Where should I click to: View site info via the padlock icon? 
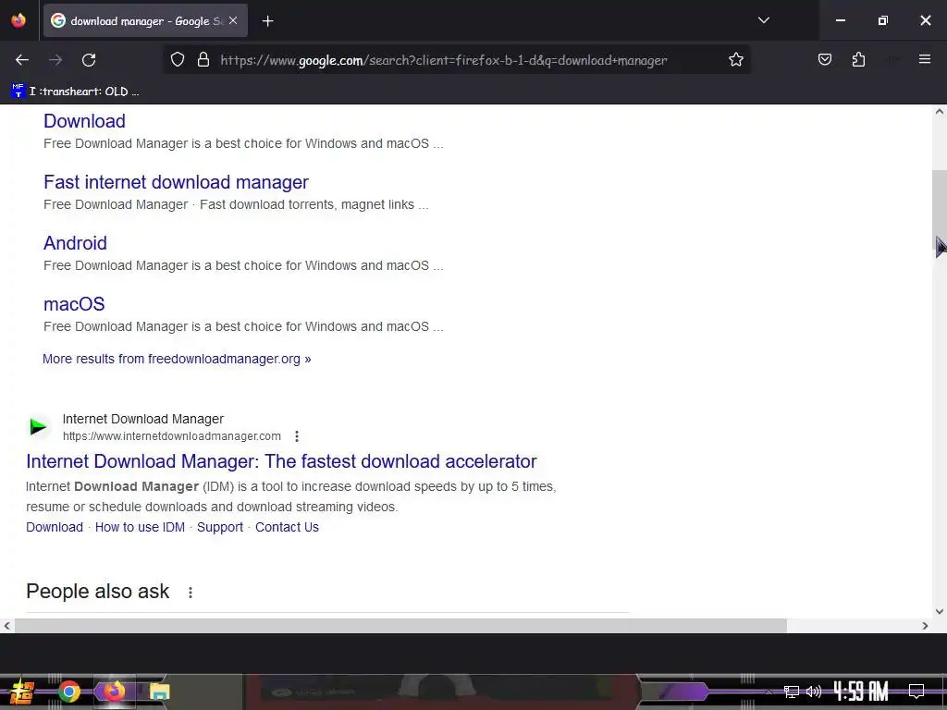[203, 60]
